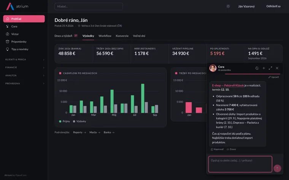Select the Výsledky tab
Screen dimensions: 289x180
point(88,36)
